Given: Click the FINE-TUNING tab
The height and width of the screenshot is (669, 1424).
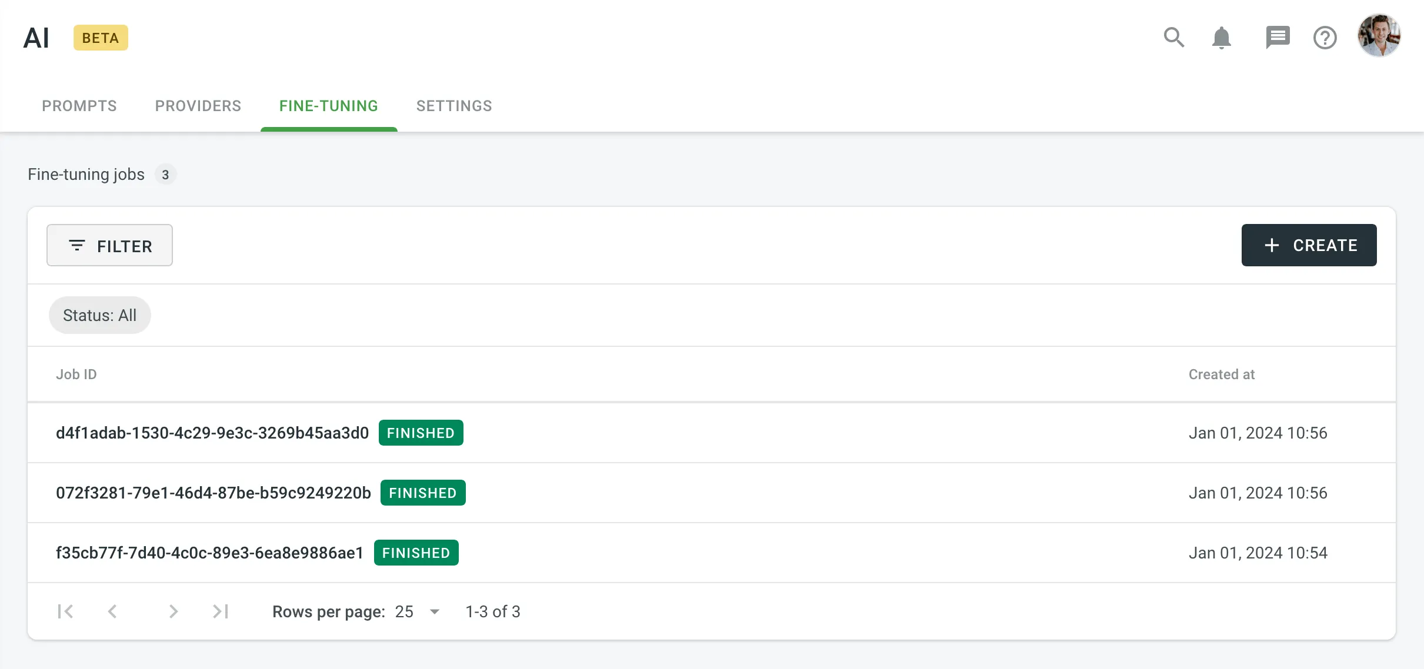Looking at the screenshot, I should click(329, 106).
